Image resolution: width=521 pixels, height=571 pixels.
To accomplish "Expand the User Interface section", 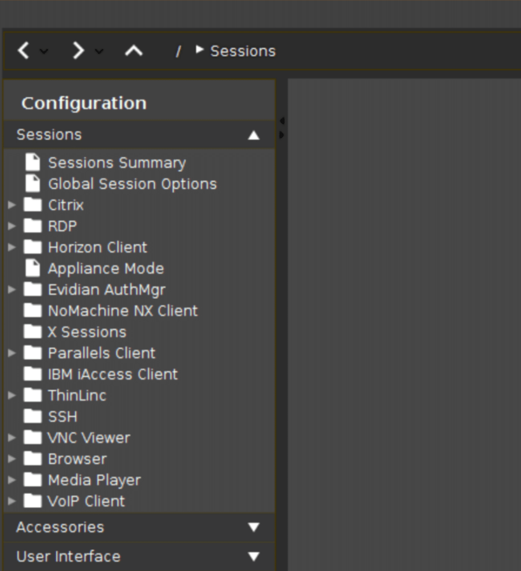I will tap(139, 556).
